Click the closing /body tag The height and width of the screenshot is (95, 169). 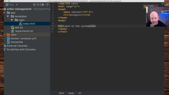coord(63,29)
